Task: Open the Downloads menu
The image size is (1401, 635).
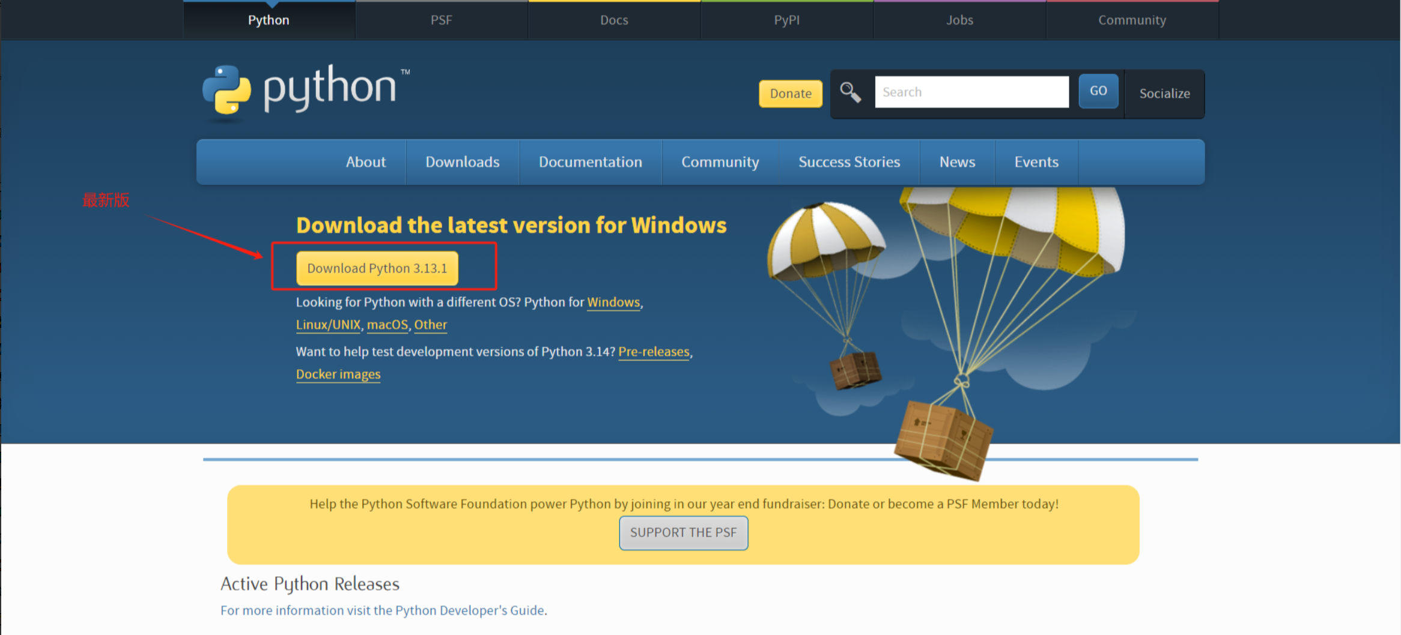Action: (x=463, y=162)
